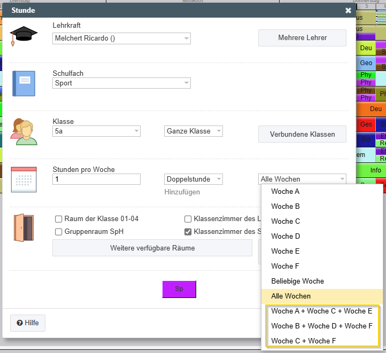Uncheck the checked Klassenzimmer des S checkbox
Screen dimensions: 386x353
(x=188, y=232)
